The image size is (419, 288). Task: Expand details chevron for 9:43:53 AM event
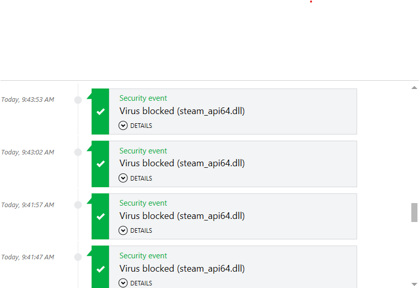123,125
